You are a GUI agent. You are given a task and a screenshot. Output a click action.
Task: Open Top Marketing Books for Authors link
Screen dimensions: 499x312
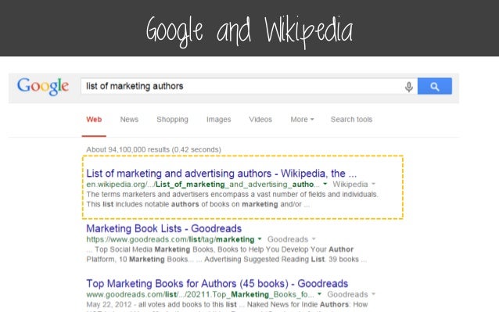tap(217, 283)
